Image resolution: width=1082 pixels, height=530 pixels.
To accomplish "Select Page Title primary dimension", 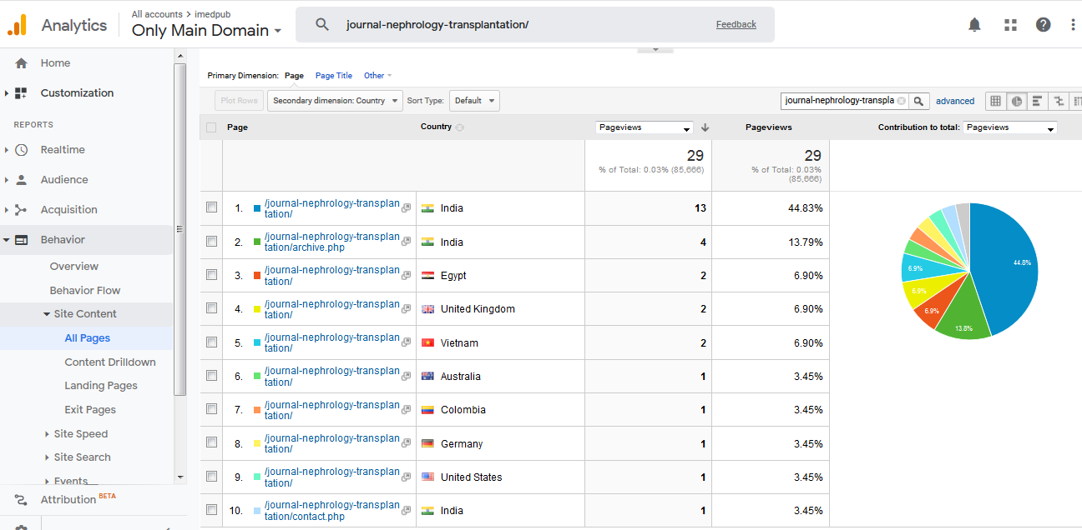I will pos(333,76).
